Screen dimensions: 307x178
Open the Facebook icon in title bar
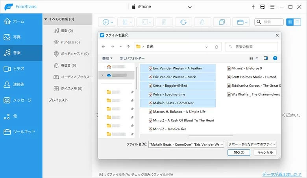(x=253, y=7)
